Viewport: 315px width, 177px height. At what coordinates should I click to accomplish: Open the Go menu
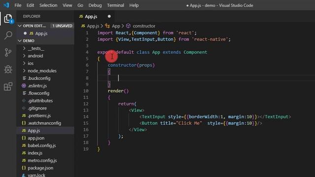(x=80, y=5)
